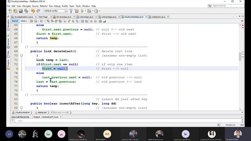Screen dimensions: 251x141
Task: Close the Output - LinkedList1 (run) tab
Action: coord(61,117)
